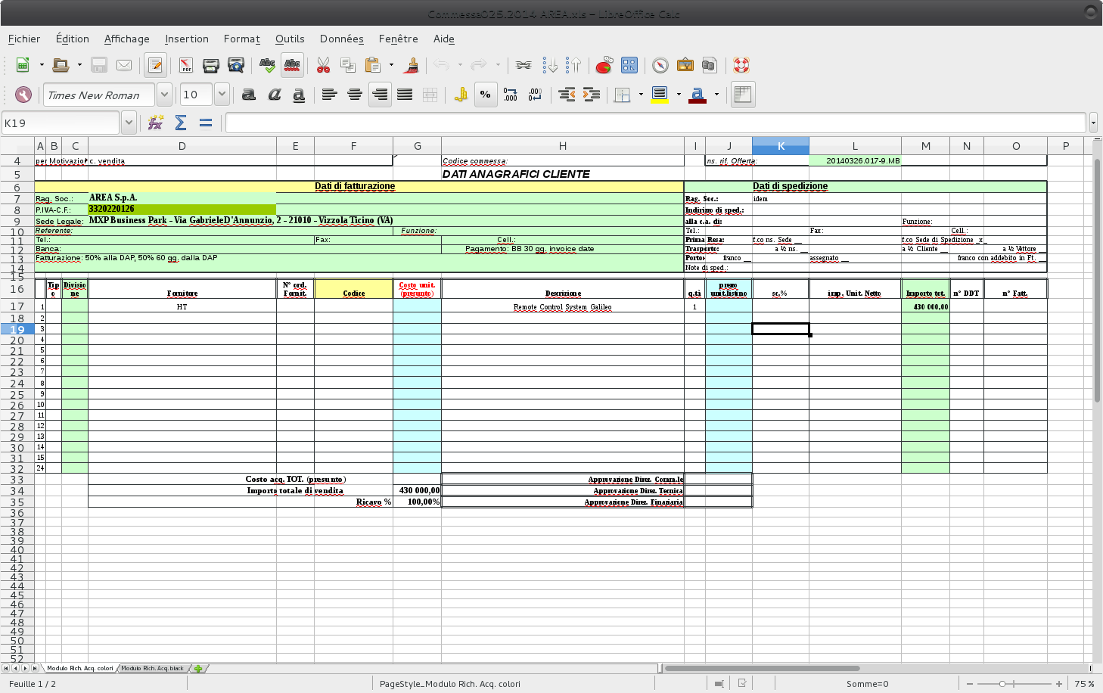Open the Function Wizard icon

click(156, 123)
